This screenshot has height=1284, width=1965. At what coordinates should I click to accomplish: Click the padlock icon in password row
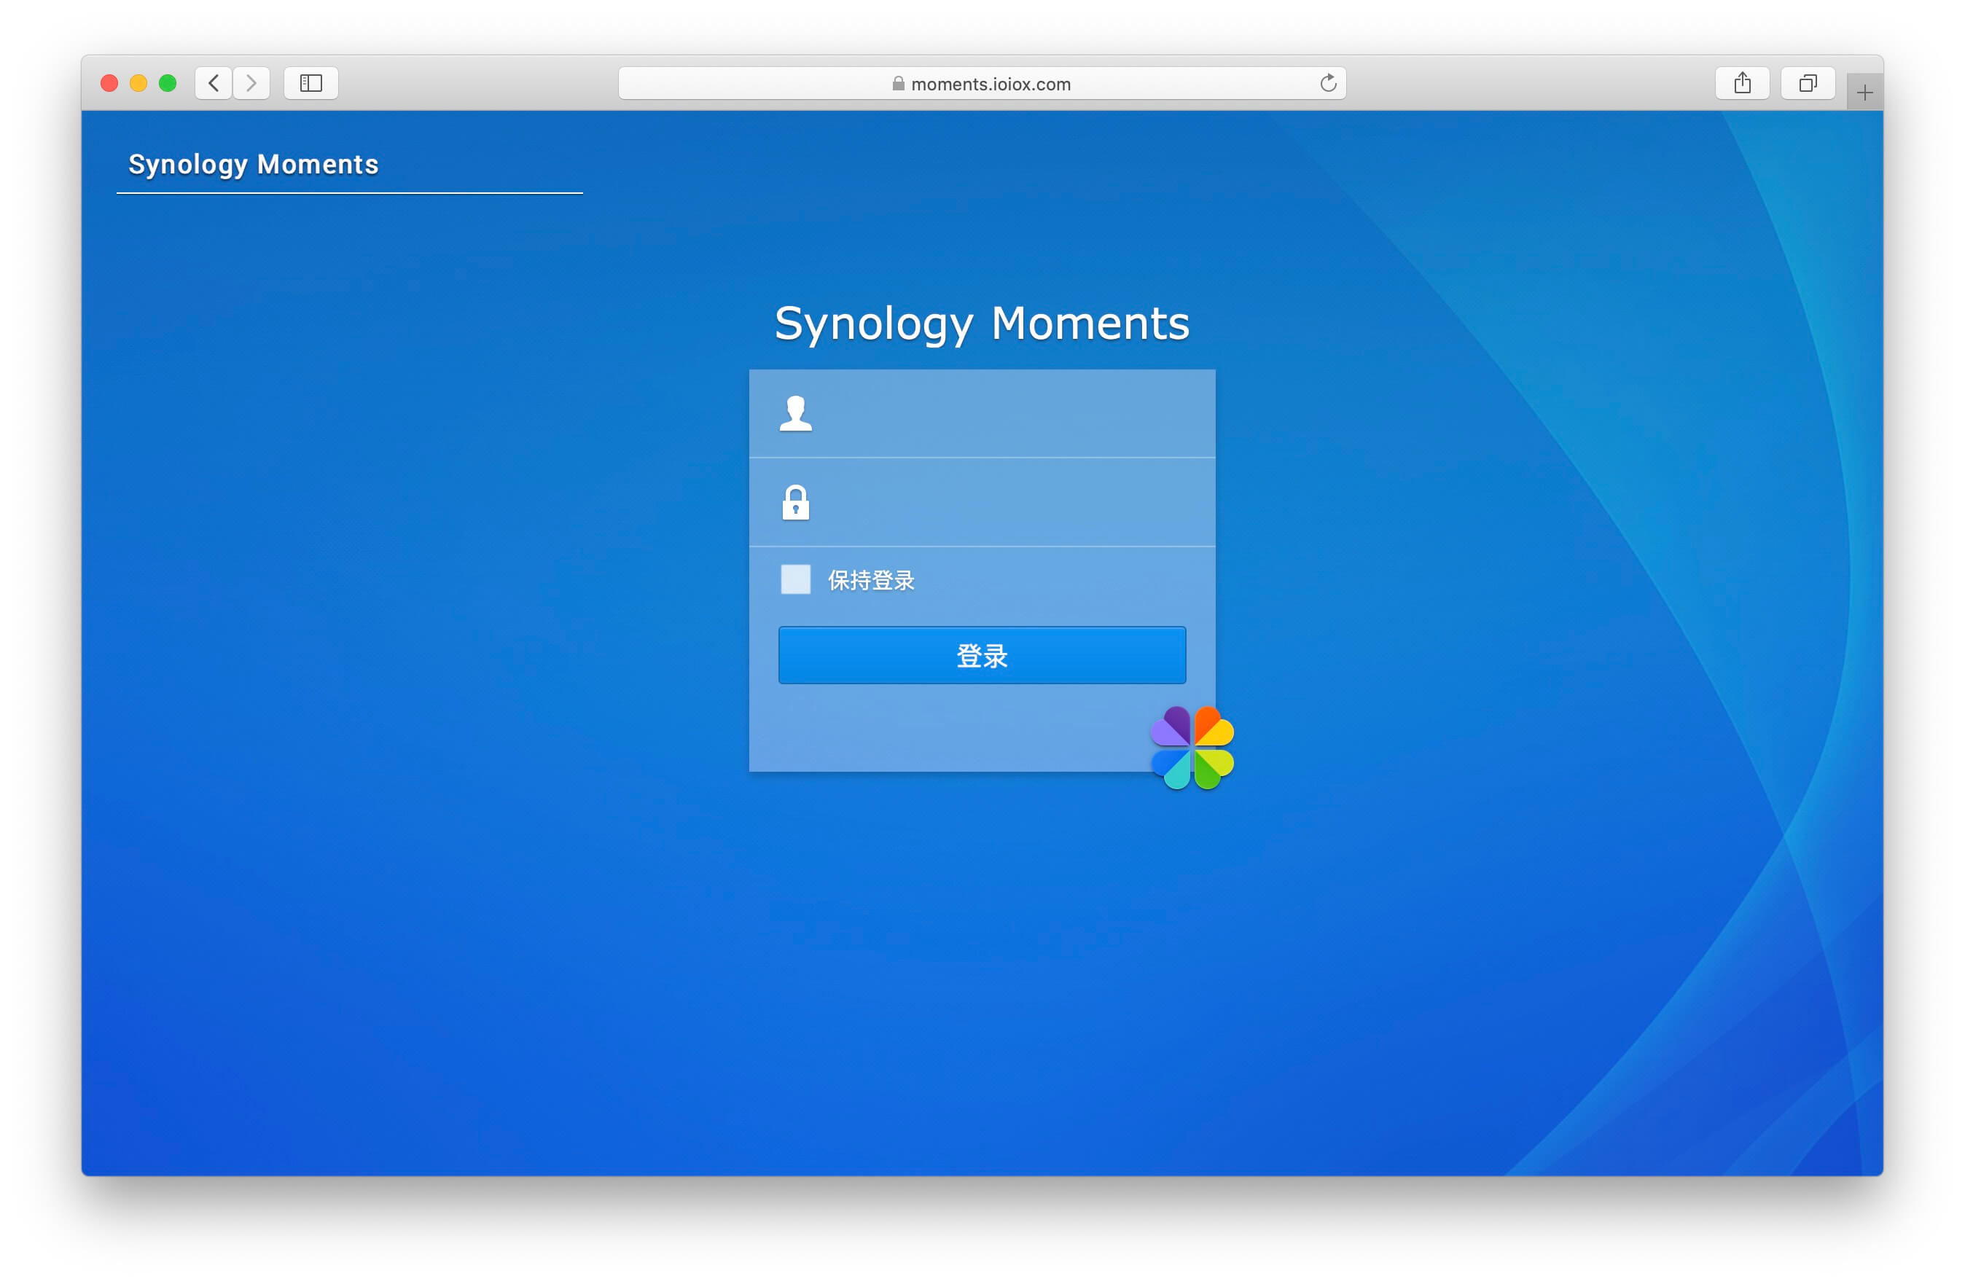pos(795,502)
